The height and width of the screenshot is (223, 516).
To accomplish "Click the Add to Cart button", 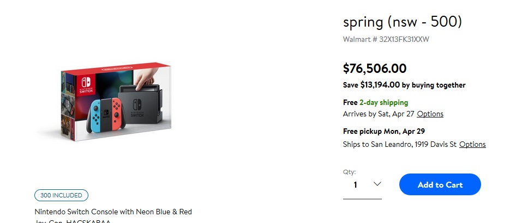I will tap(440, 184).
